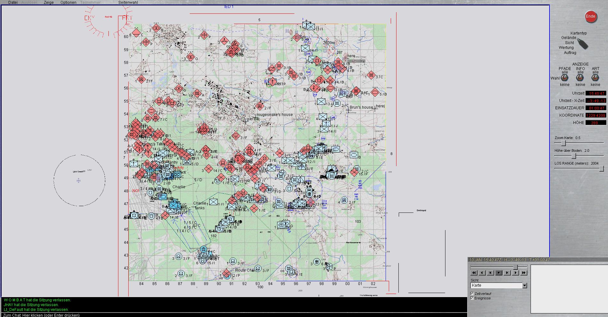Flip the INFO display toggle switch

(580, 78)
